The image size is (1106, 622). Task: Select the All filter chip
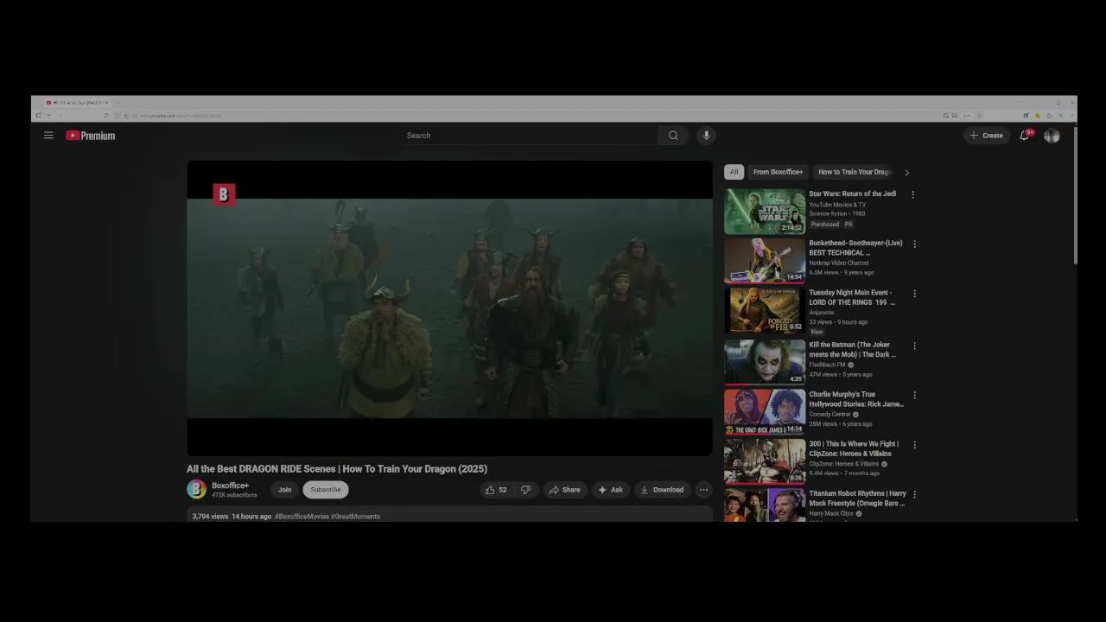click(x=734, y=172)
